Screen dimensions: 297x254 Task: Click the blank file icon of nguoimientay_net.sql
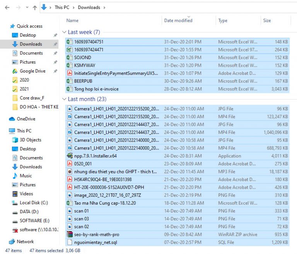(70, 242)
